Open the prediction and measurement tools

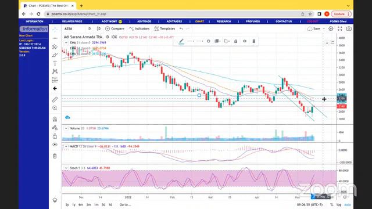coord(55,80)
